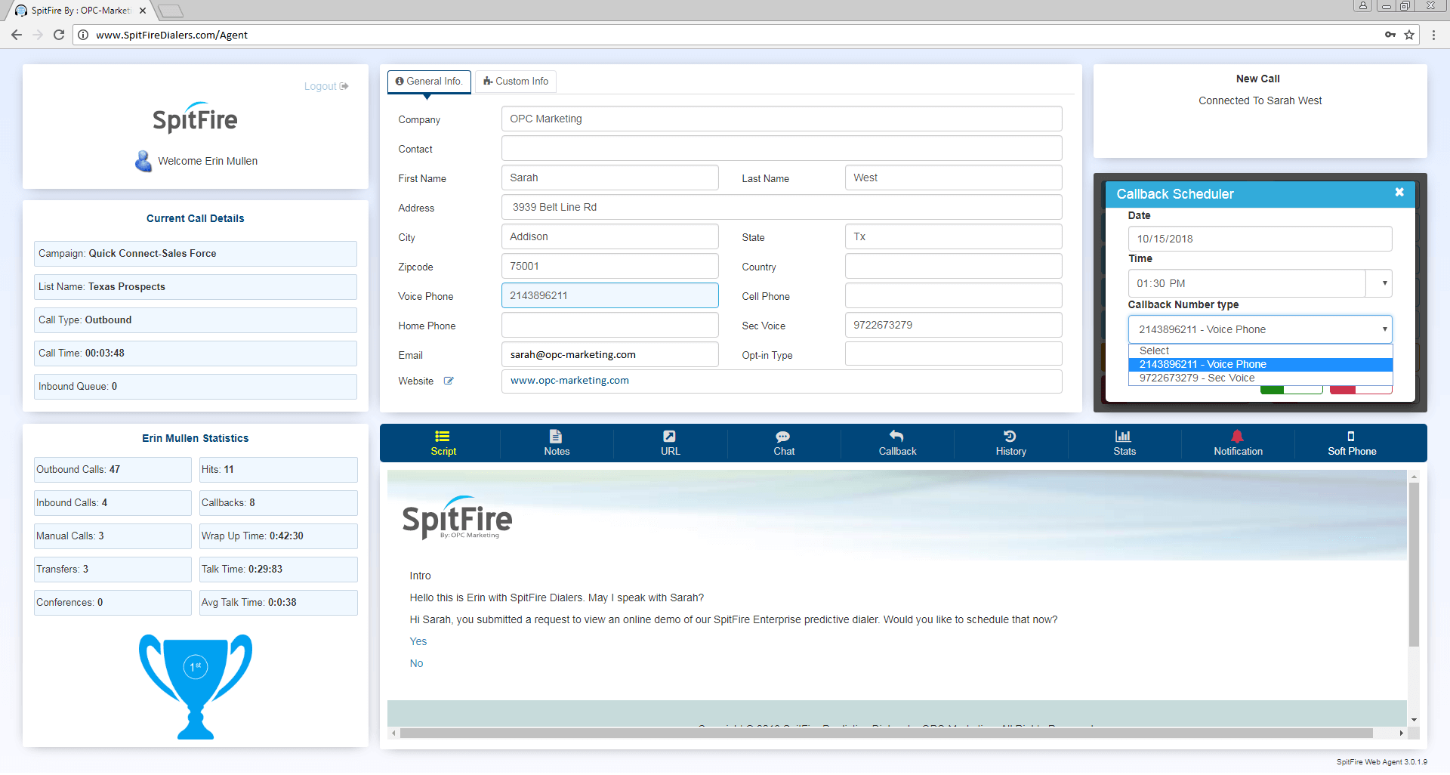Image resolution: width=1450 pixels, height=775 pixels.
Task: Click the script panel horizontal scrollbar
Action: pyautogui.click(x=886, y=733)
